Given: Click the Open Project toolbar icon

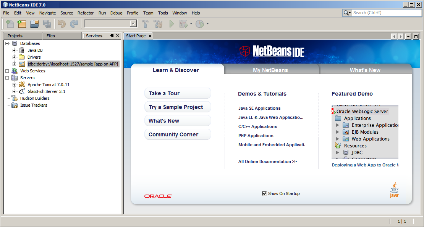Looking at the screenshot, I should coord(34,24).
